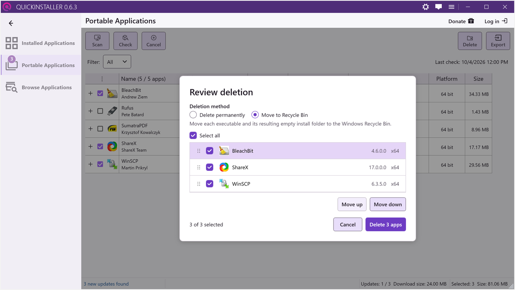Expand the SumatraPDF table row
Screen dimensions: 515x290
pos(91,129)
